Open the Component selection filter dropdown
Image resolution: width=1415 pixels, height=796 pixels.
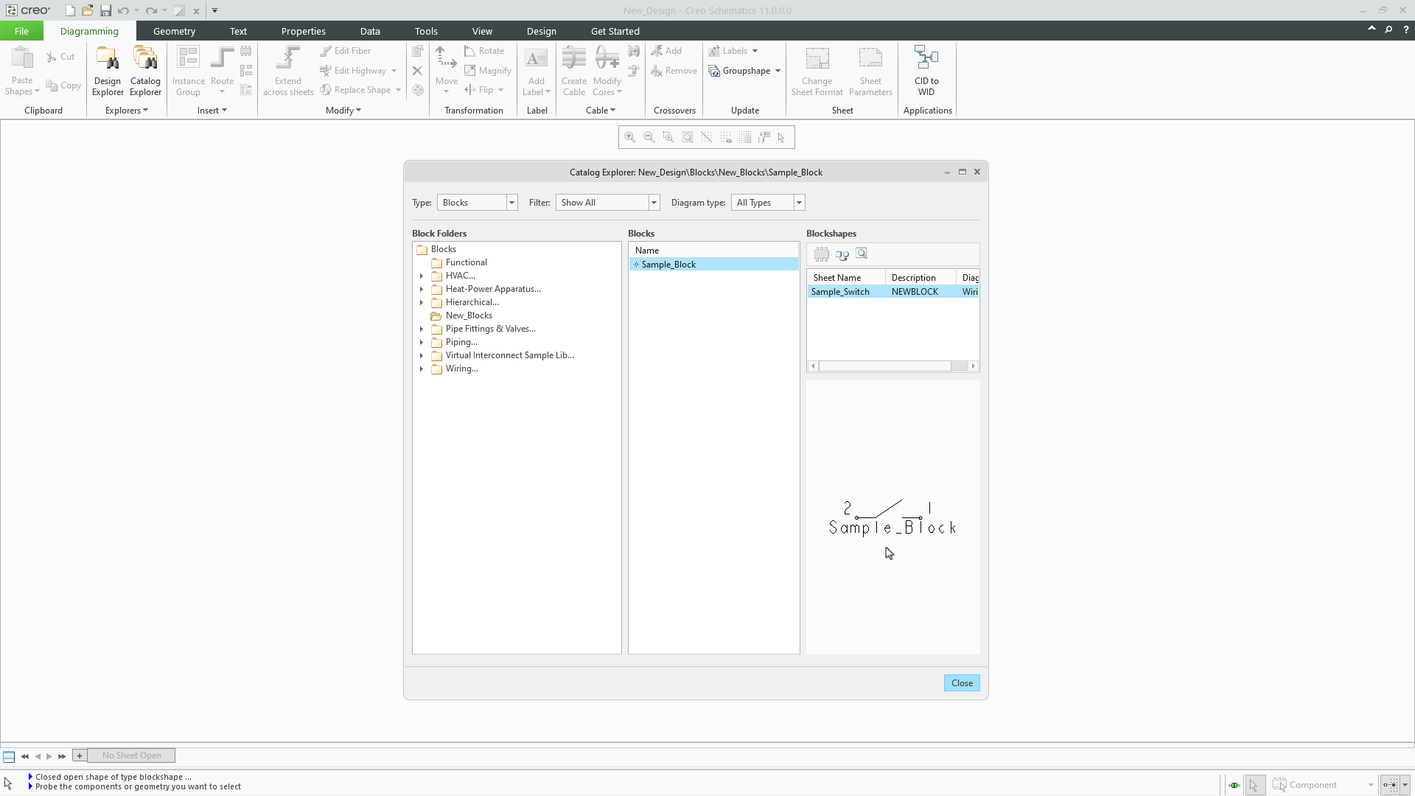pyautogui.click(x=1371, y=785)
